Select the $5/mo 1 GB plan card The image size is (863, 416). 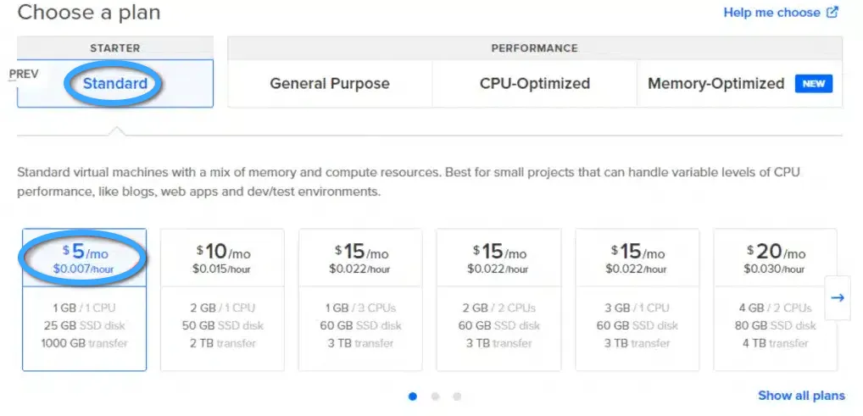(x=84, y=300)
